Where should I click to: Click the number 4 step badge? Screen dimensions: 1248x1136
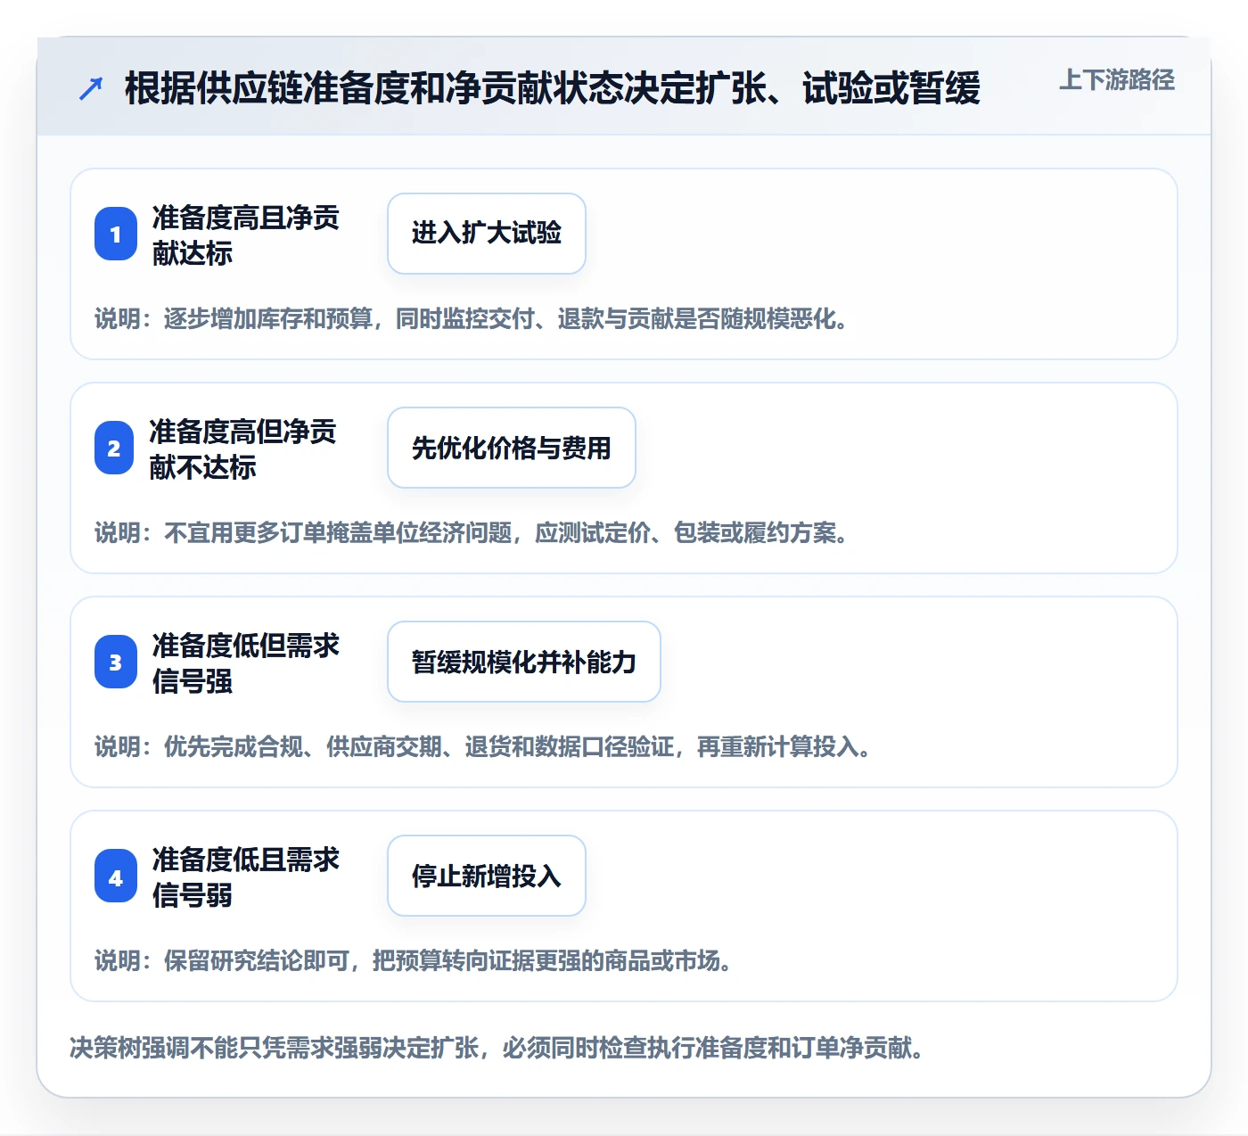(x=116, y=876)
